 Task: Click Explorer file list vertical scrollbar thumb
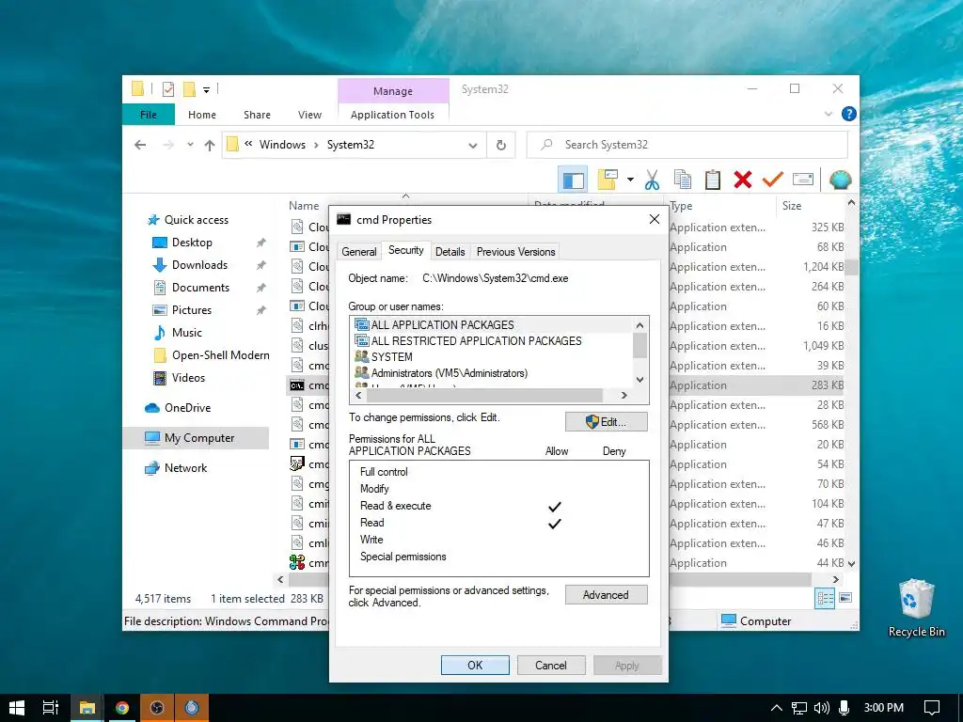pyautogui.click(x=851, y=266)
